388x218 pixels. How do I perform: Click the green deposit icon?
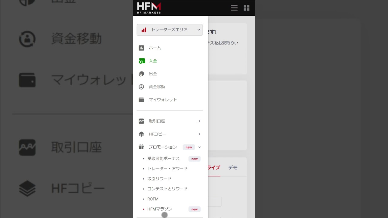[x=142, y=61]
